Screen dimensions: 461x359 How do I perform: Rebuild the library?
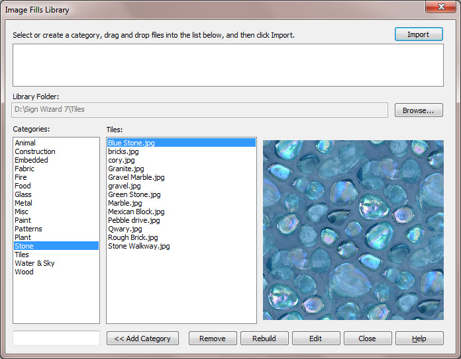click(x=264, y=338)
